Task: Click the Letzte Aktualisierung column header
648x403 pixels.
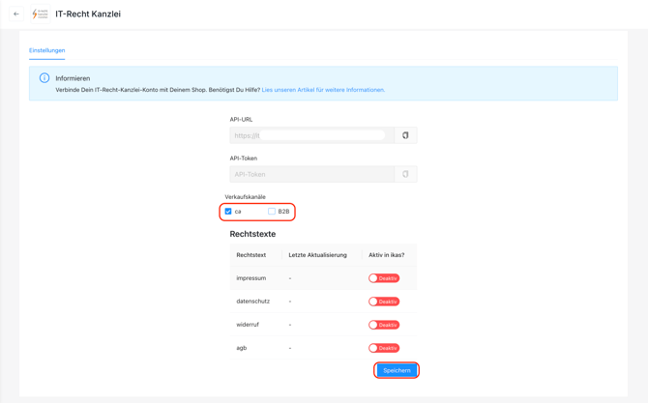Action: pos(318,255)
